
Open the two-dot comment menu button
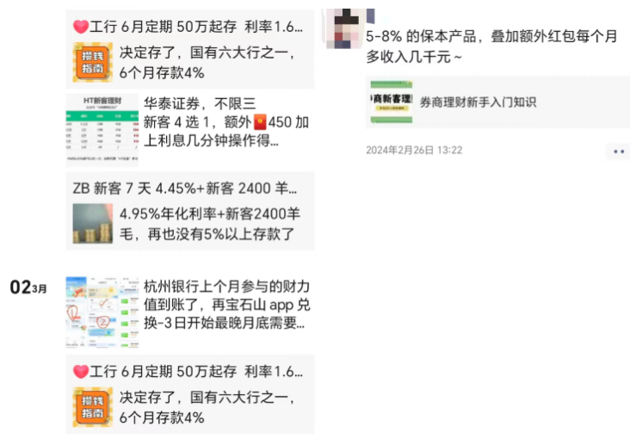click(x=618, y=151)
